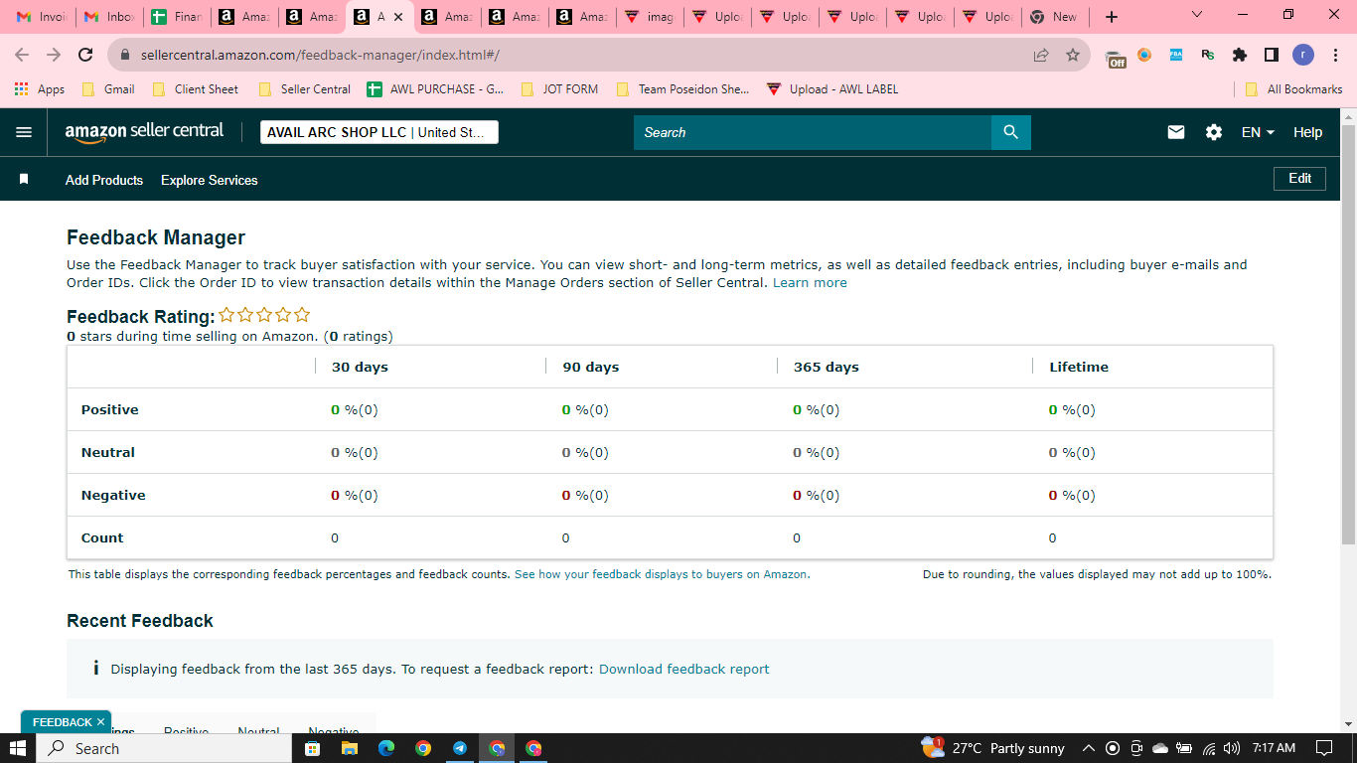Open the messages envelope icon

(x=1176, y=132)
